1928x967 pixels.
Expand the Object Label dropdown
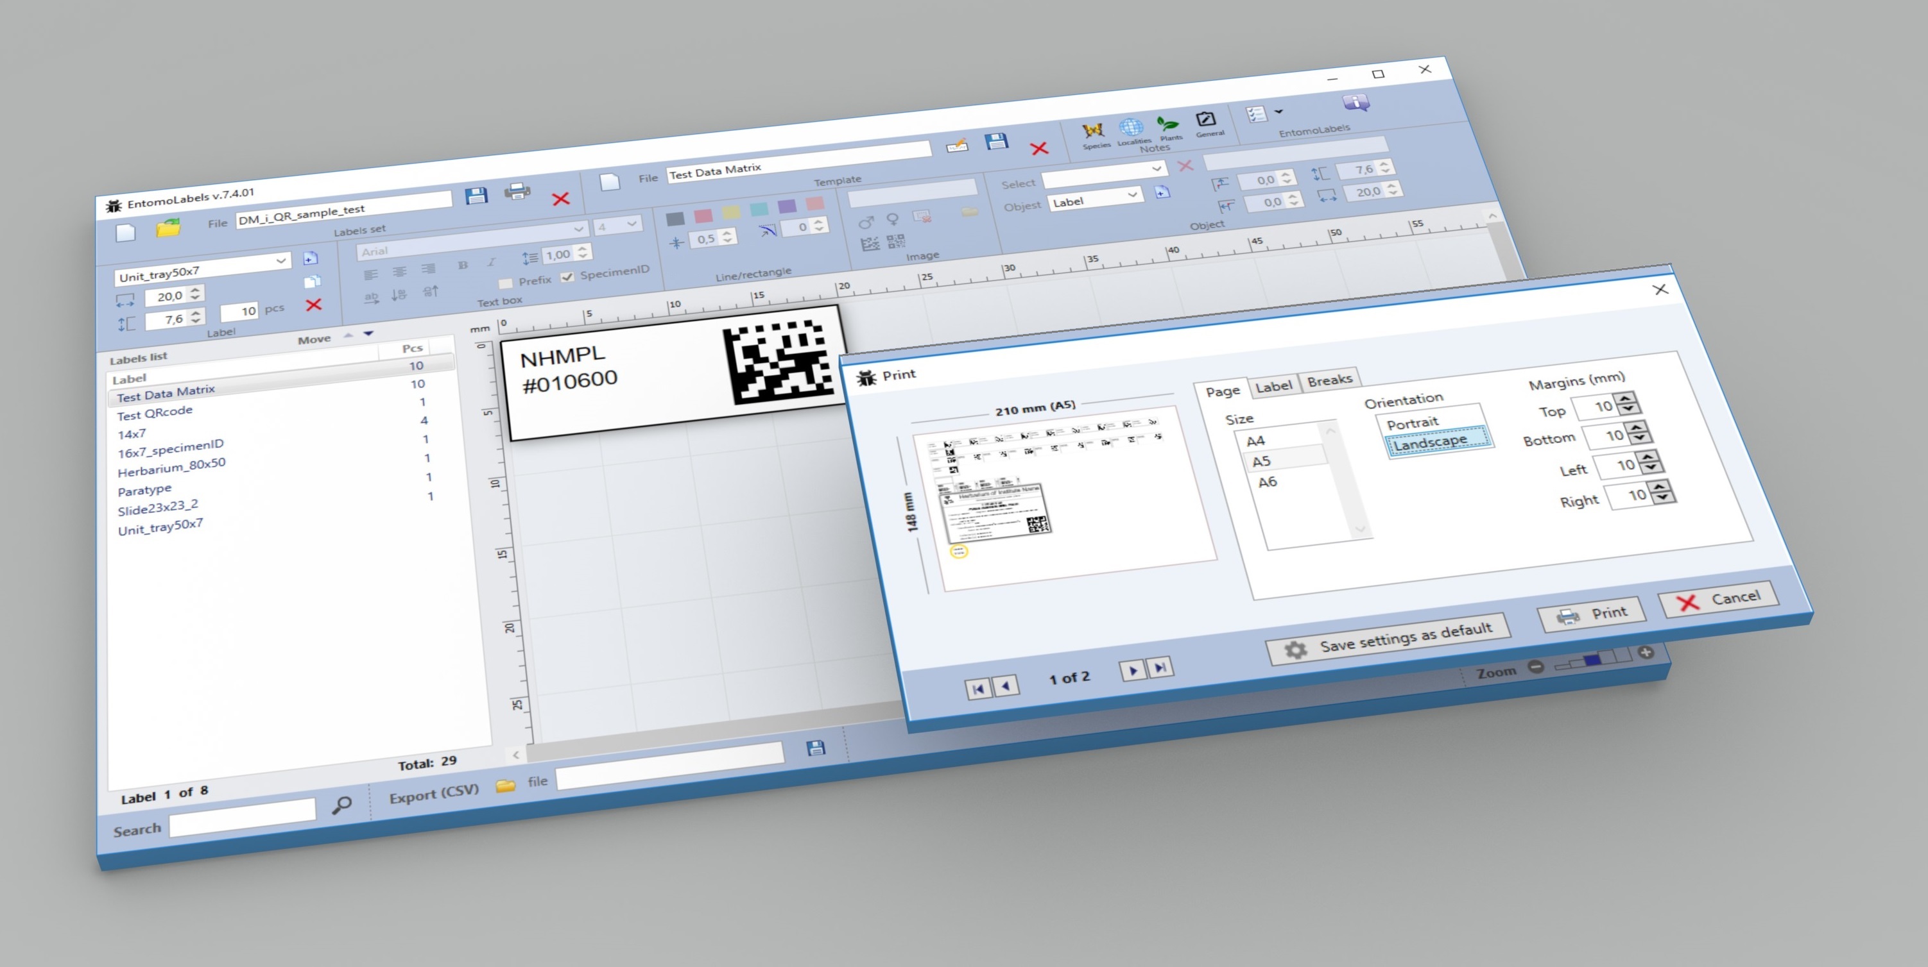(1132, 195)
